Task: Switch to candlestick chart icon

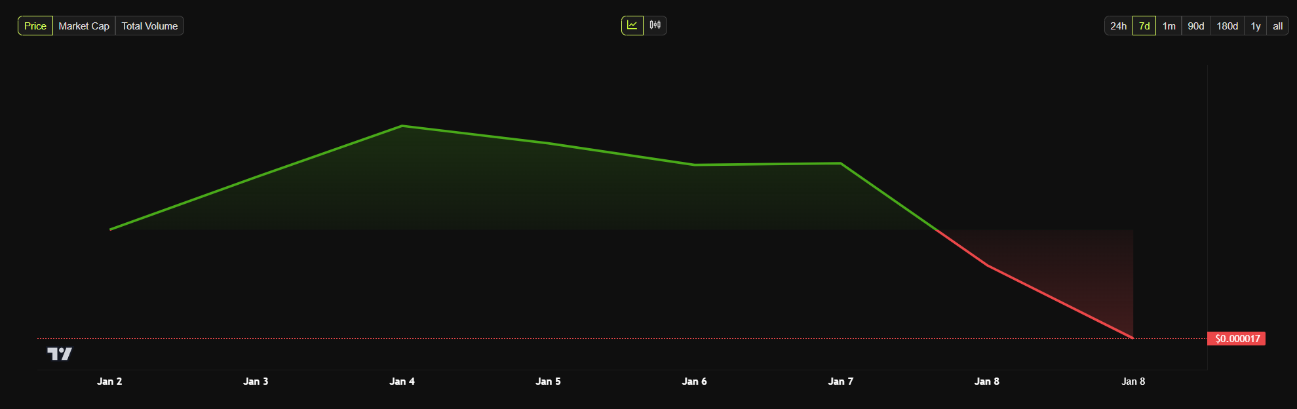Action: tap(655, 26)
